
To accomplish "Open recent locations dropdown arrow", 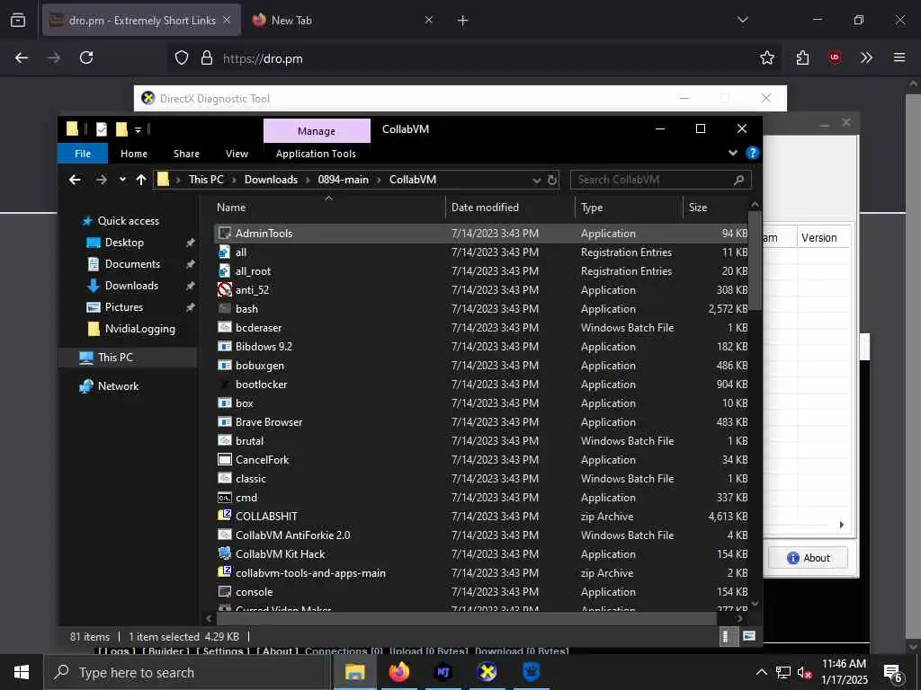I will point(122,180).
